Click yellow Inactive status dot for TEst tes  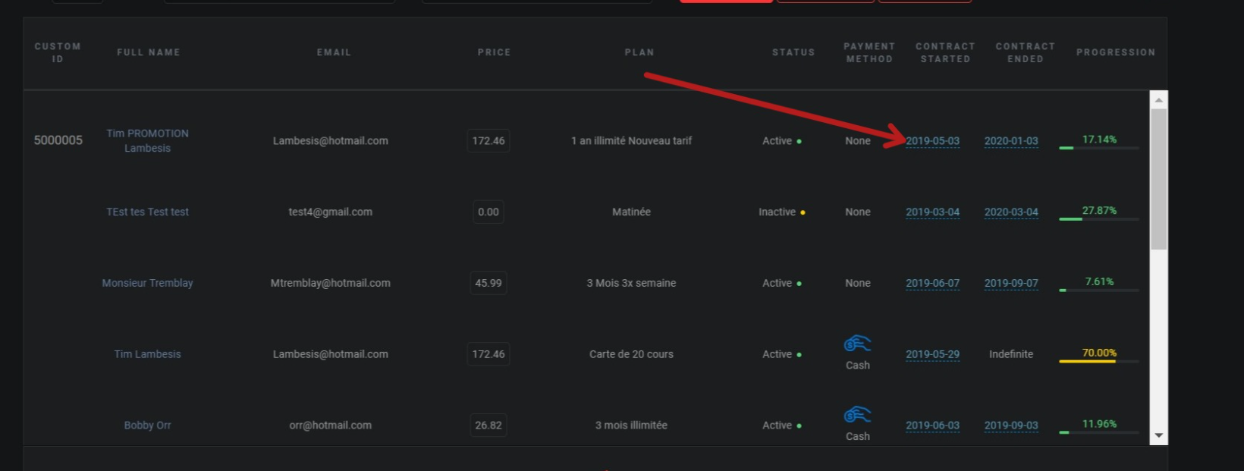pyautogui.click(x=803, y=212)
